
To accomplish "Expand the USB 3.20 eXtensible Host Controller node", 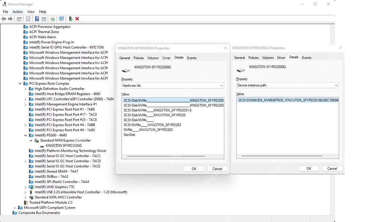I will click(25, 192).
